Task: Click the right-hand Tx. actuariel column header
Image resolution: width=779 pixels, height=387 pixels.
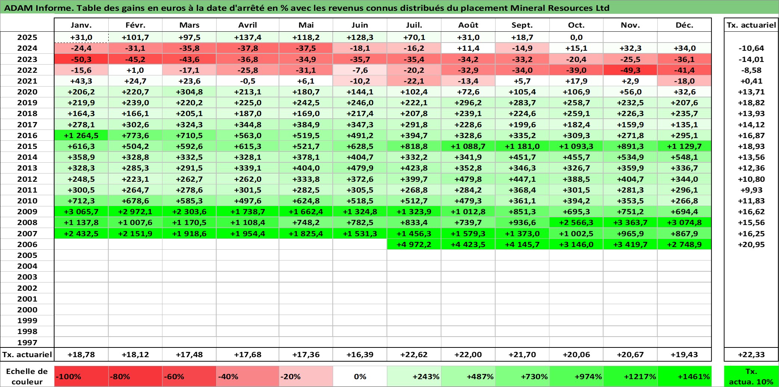Action: (751, 25)
